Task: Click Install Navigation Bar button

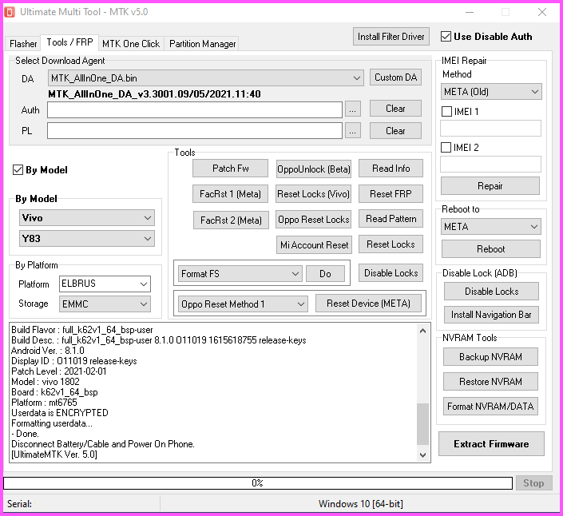Action: point(491,315)
